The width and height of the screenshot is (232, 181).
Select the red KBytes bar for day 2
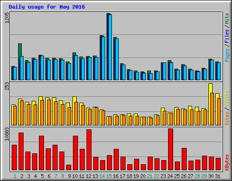tap(21, 152)
